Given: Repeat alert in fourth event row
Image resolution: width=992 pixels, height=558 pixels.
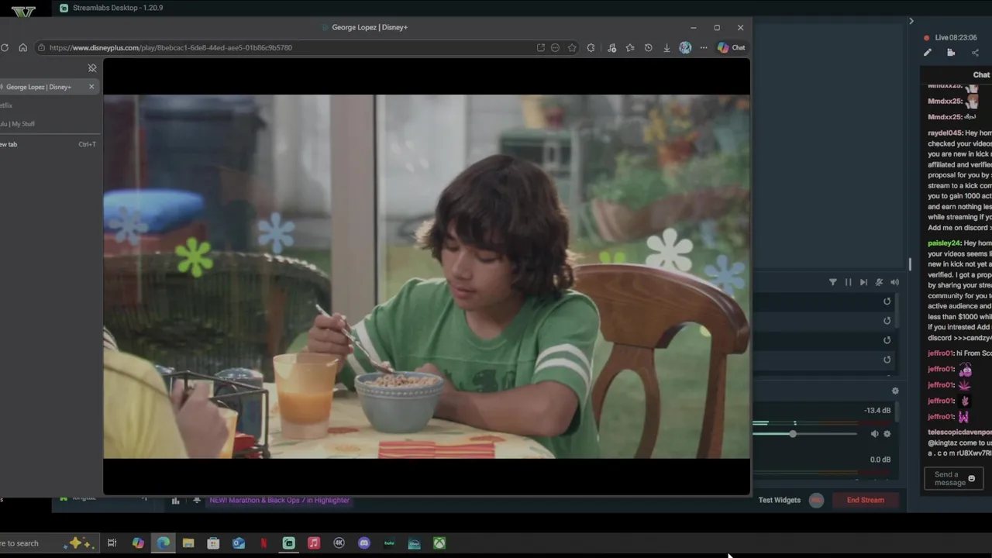Looking at the screenshot, I should pyautogui.click(x=887, y=360).
